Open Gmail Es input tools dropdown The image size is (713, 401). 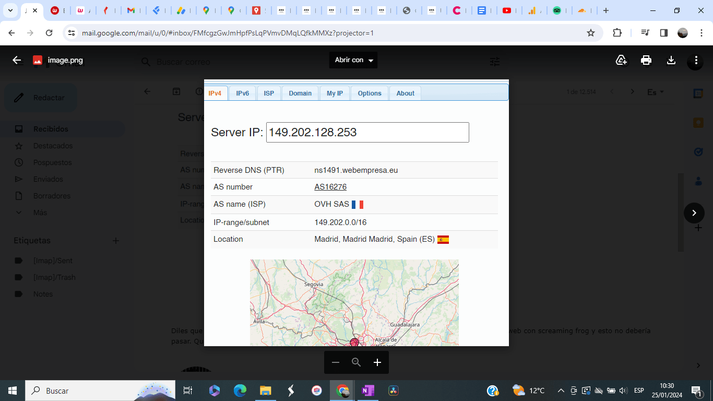tap(656, 92)
